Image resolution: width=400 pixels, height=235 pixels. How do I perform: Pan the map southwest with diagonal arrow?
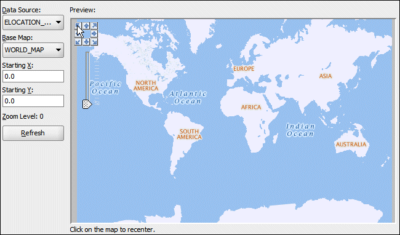78,42
